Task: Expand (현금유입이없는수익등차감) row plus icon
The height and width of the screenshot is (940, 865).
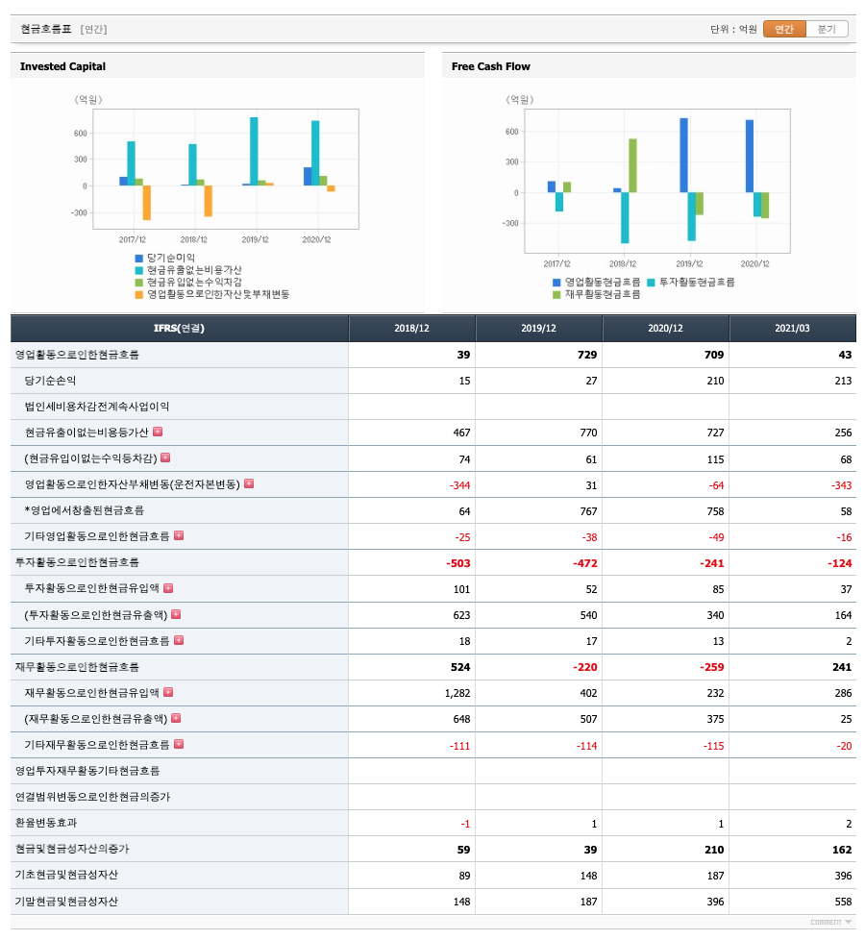Action: pyautogui.click(x=165, y=458)
